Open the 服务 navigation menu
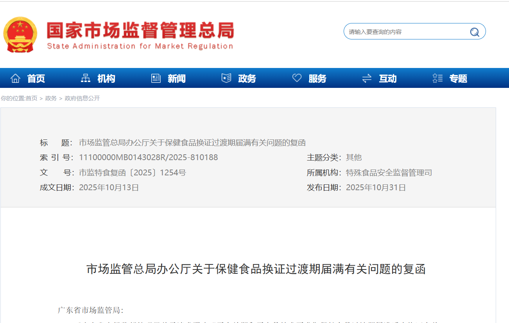Screen dimensions: 509x323 click(317, 78)
